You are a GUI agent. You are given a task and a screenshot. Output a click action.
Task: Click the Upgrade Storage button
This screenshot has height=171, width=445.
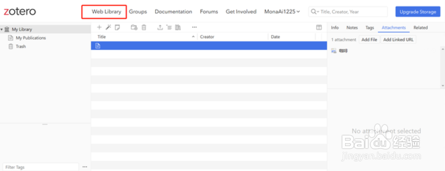coord(418,11)
